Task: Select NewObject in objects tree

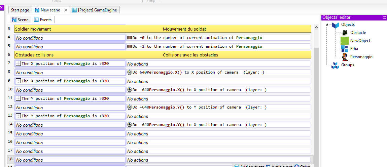Action: tap(360, 41)
